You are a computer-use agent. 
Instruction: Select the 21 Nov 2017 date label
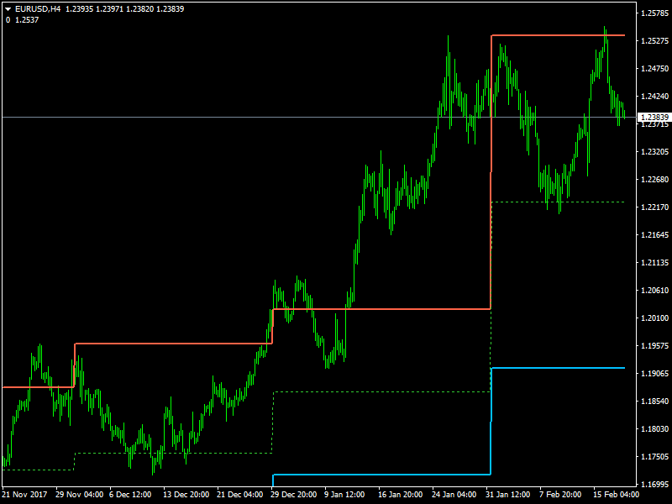(x=26, y=495)
